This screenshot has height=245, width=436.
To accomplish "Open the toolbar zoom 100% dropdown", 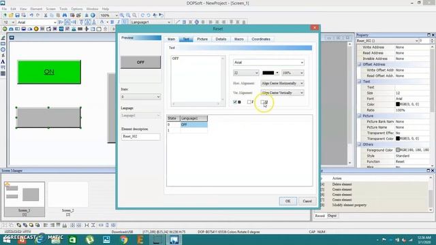I will tap(109, 15).
